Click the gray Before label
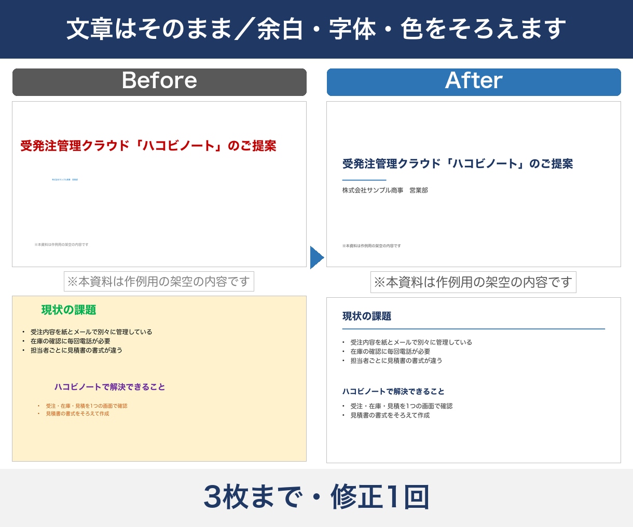The width and height of the screenshot is (633, 527). [x=159, y=82]
